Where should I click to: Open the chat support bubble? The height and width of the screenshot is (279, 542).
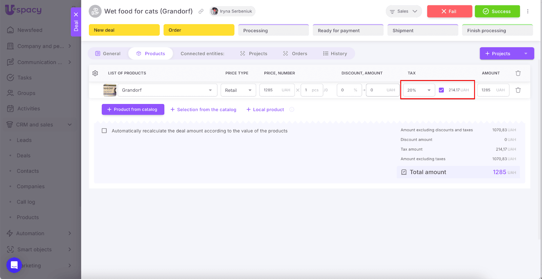tap(14, 265)
